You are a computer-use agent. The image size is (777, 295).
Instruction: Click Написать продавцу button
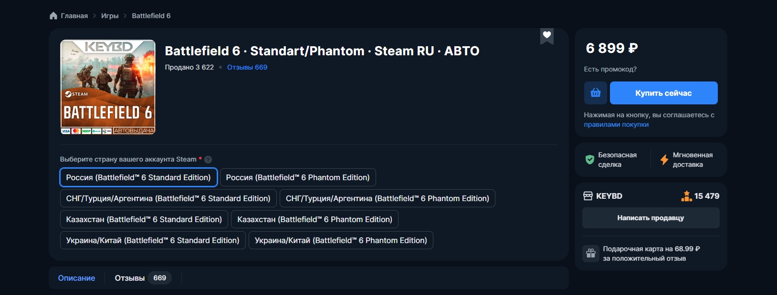(651, 218)
